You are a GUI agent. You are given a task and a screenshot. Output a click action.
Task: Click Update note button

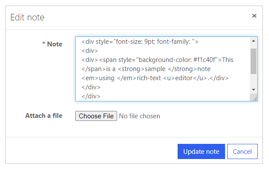201,152
